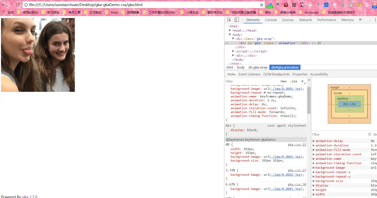Screen dimensions: 377x198
Task: Click the blue double-arrow extension icon
Action: point(326,5)
